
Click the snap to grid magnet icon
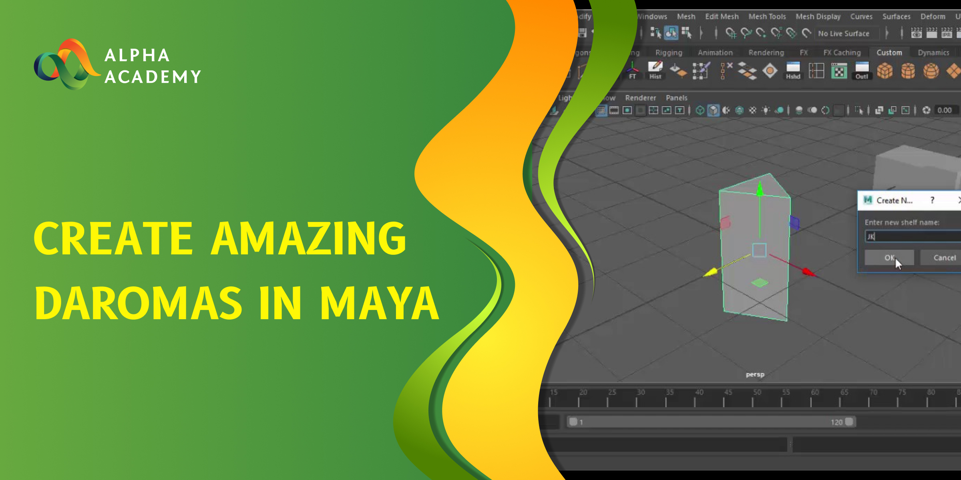coord(730,33)
